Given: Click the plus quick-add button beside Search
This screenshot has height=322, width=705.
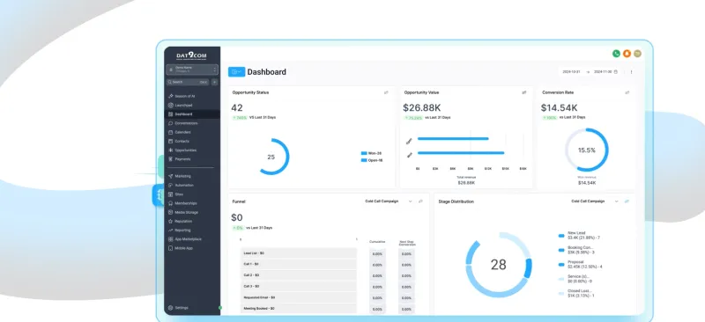Looking at the screenshot, I should tap(214, 82).
